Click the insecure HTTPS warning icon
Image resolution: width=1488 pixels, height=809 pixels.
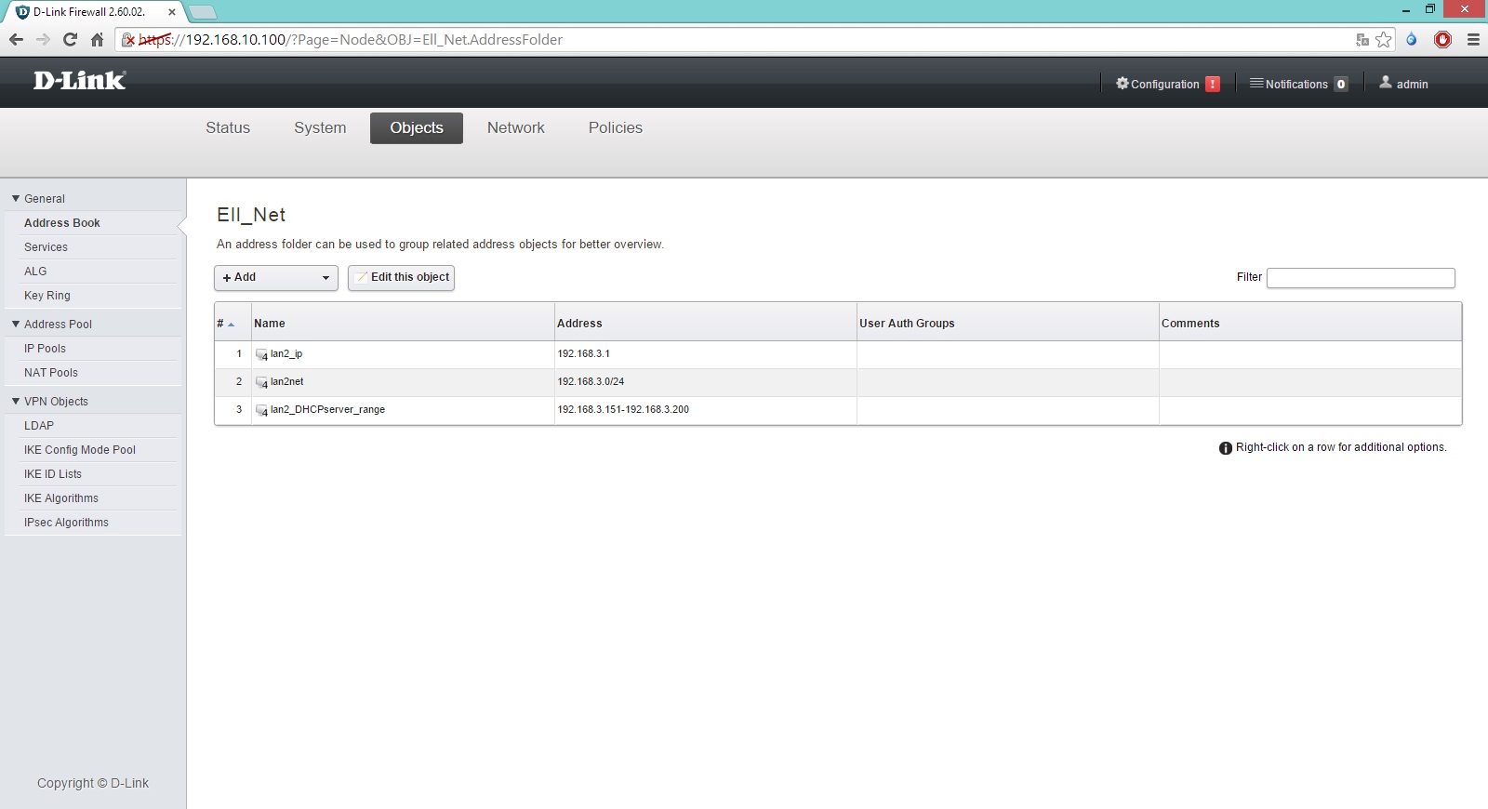(x=128, y=40)
